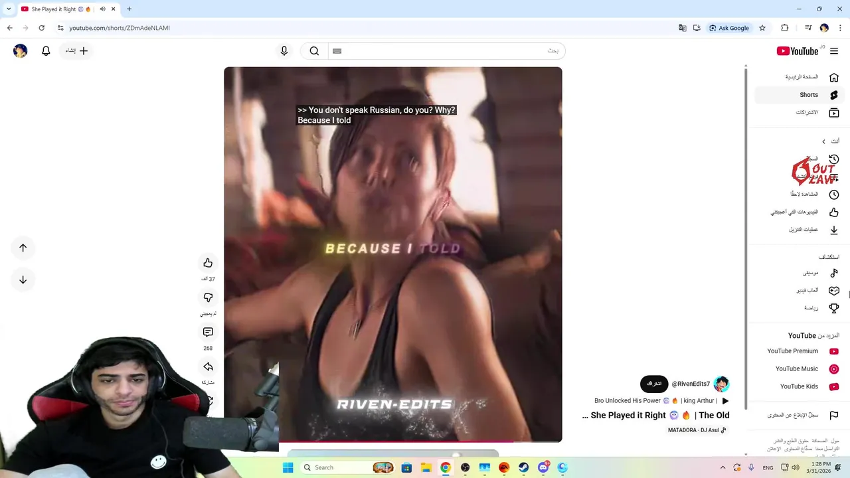This screenshot has height=478, width=850.
Task: Open Chrome three-dot menu
Action: pos(840,28)
